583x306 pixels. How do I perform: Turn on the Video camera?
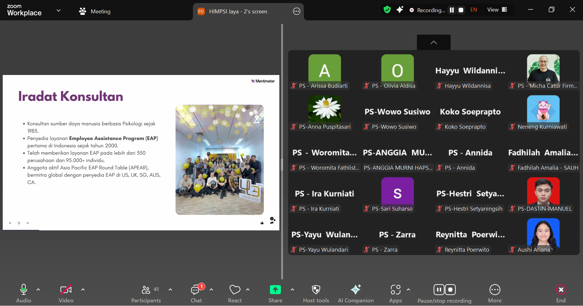(66, 293)
